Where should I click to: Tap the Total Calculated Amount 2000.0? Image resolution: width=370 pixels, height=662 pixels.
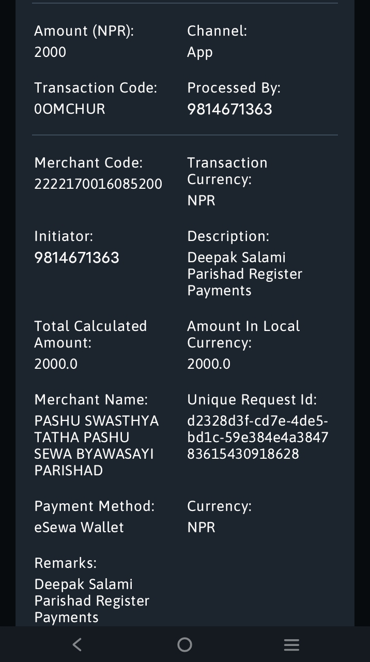tap(56, 364)
